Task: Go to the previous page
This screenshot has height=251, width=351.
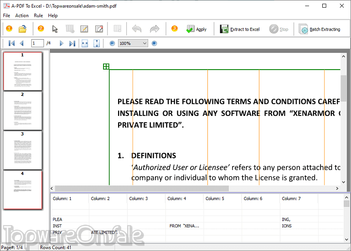Action: (22, 43)
